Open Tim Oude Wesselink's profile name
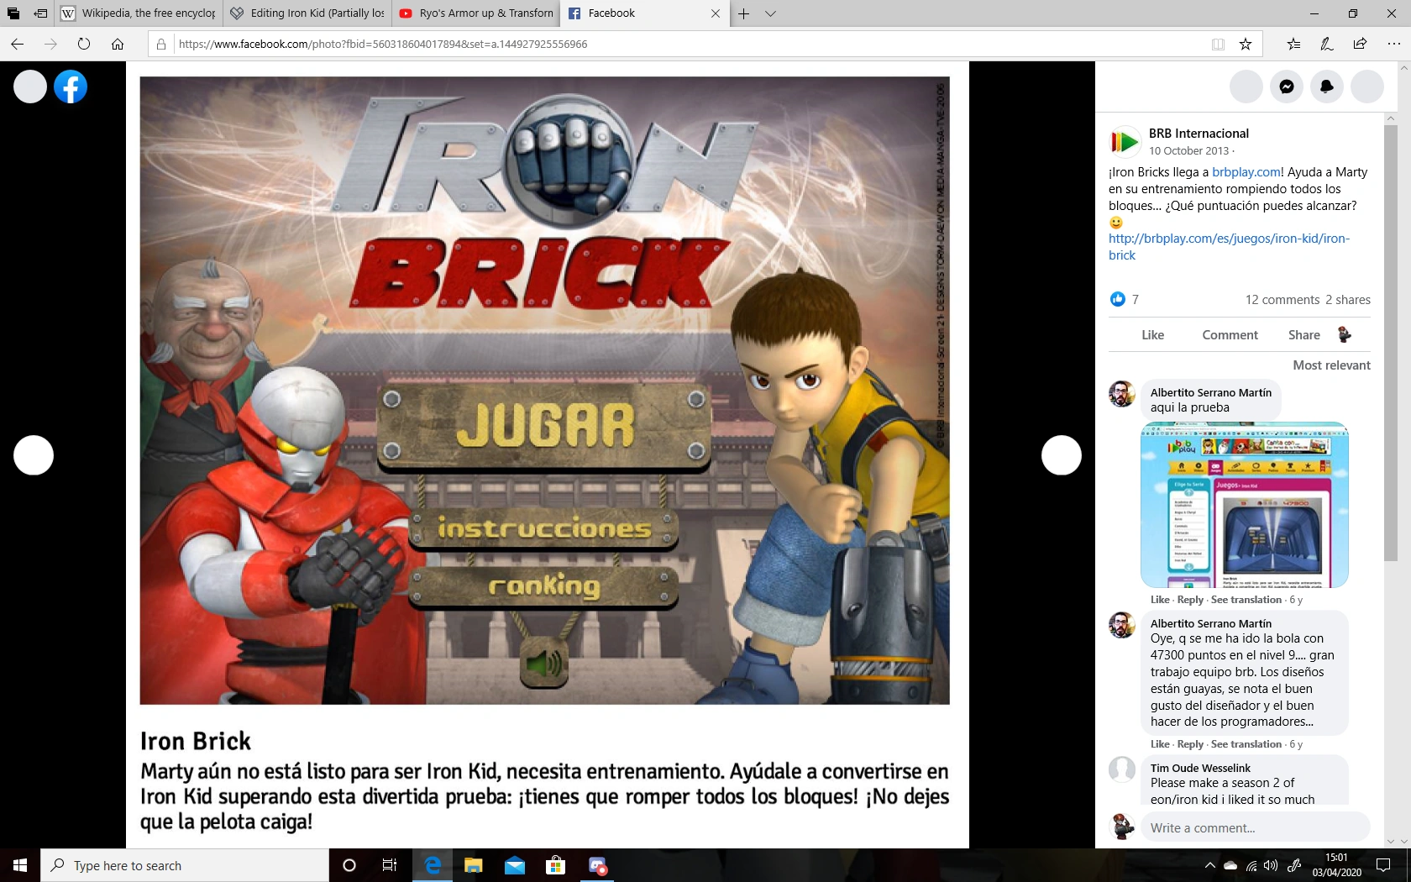The image size is (1411, 882). pos(1200,768)
